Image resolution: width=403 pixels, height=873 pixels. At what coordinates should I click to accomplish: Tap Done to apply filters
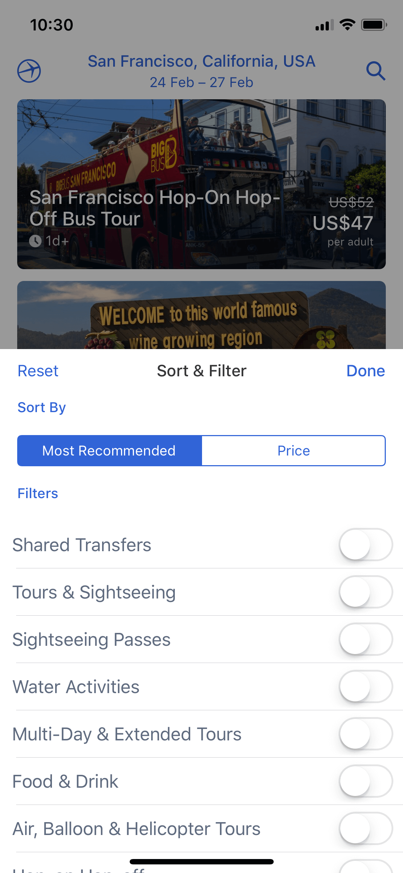(x=366, y=371)
